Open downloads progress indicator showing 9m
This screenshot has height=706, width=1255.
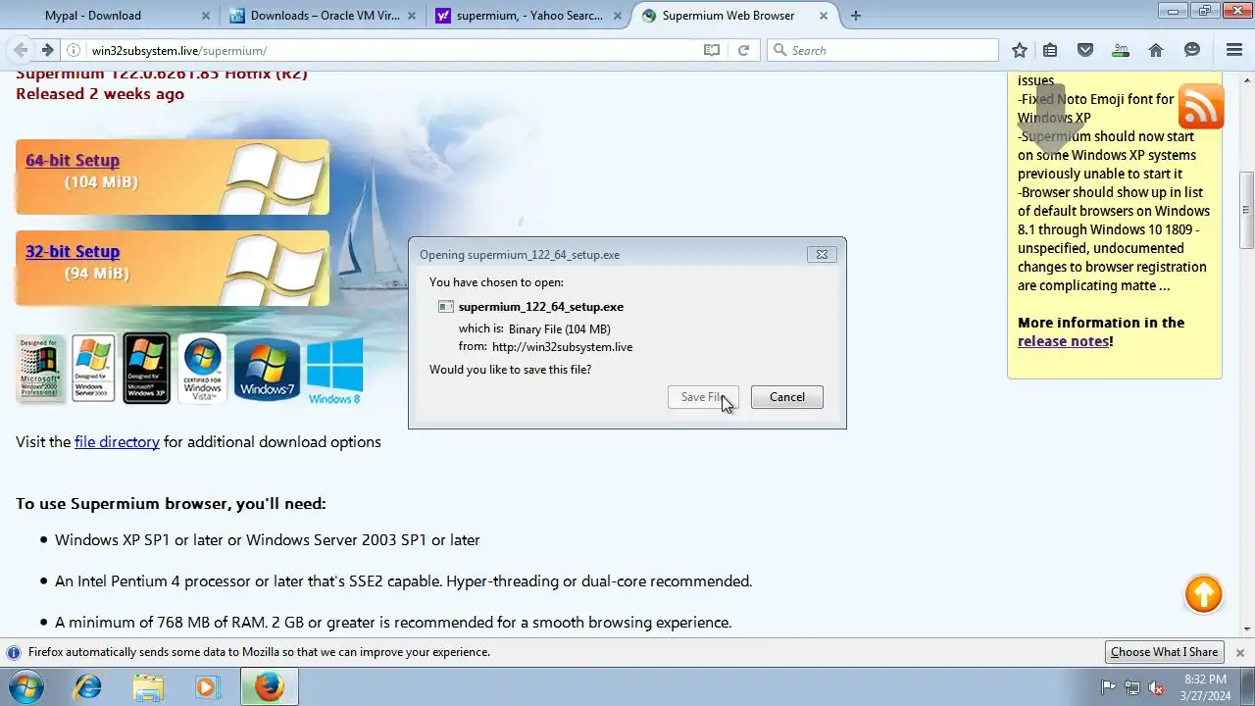(1121, 50)
